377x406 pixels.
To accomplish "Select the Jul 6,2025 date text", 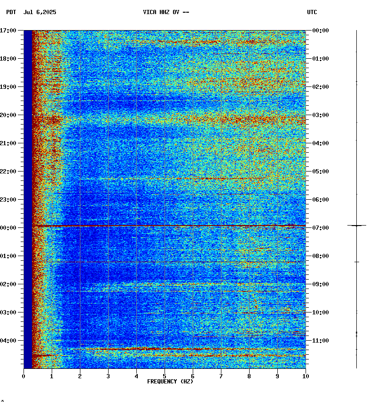I will pyautogui.click(x=39, y=12).
